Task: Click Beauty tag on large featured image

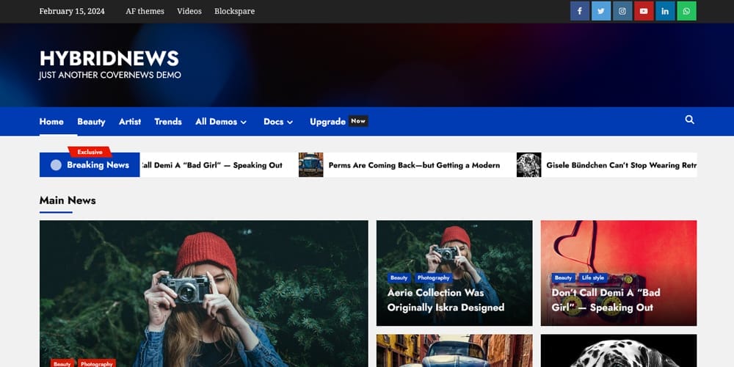Action: (62, 364)
